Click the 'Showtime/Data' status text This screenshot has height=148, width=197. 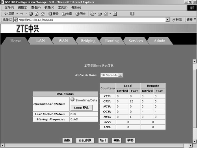click(x=86, y=100)
